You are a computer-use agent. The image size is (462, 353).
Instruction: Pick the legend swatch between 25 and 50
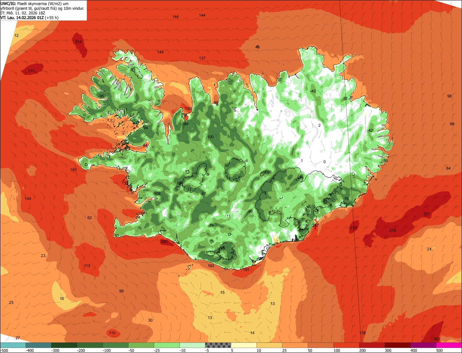pos(295,345)
